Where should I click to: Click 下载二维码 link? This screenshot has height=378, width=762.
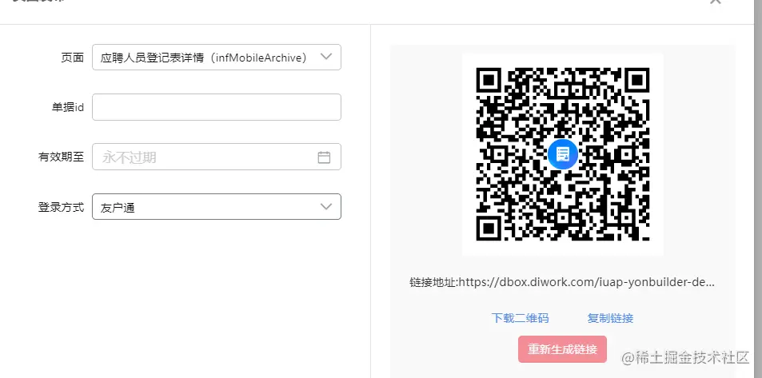(x=520, y=318)
